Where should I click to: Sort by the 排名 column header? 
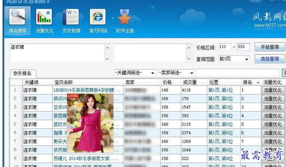pos(251,83)
